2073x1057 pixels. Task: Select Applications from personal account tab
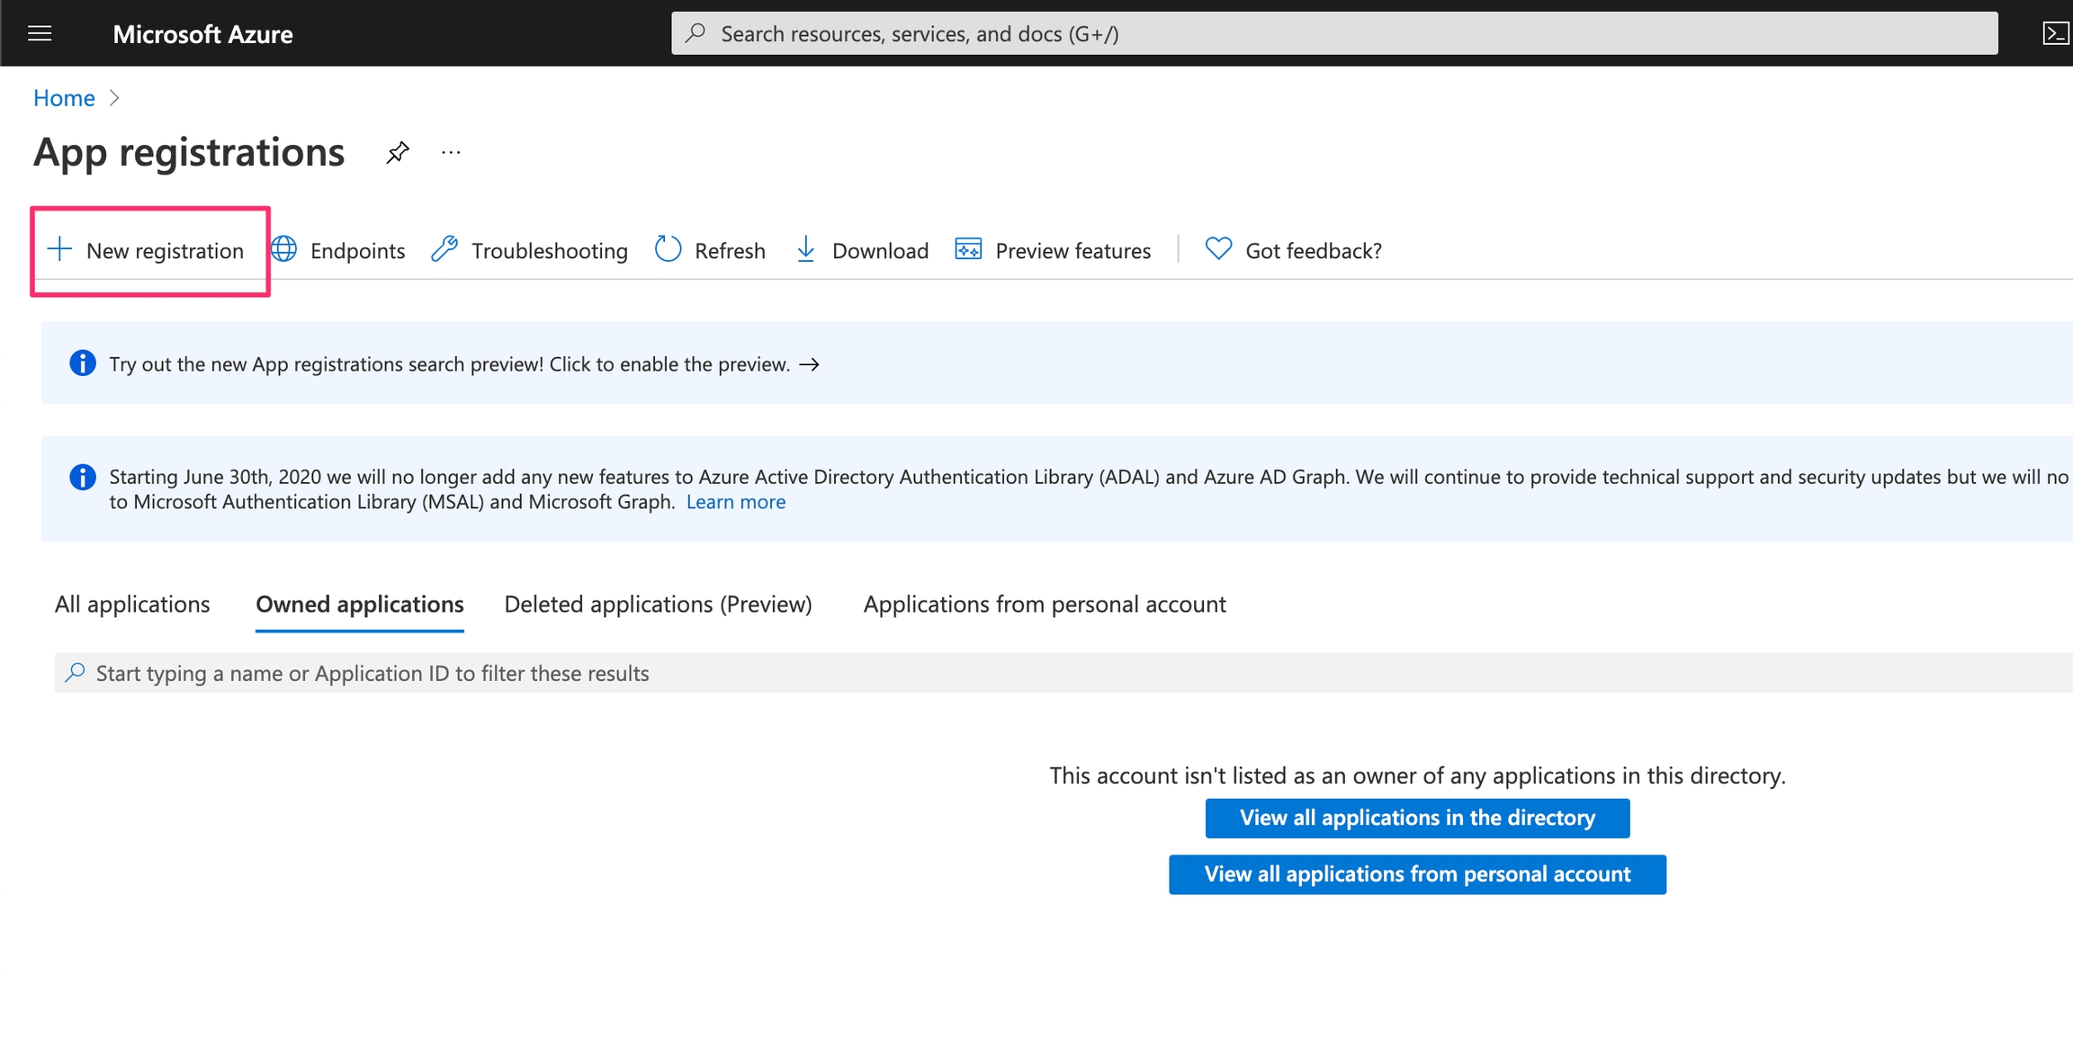(x=1044, y=604)
